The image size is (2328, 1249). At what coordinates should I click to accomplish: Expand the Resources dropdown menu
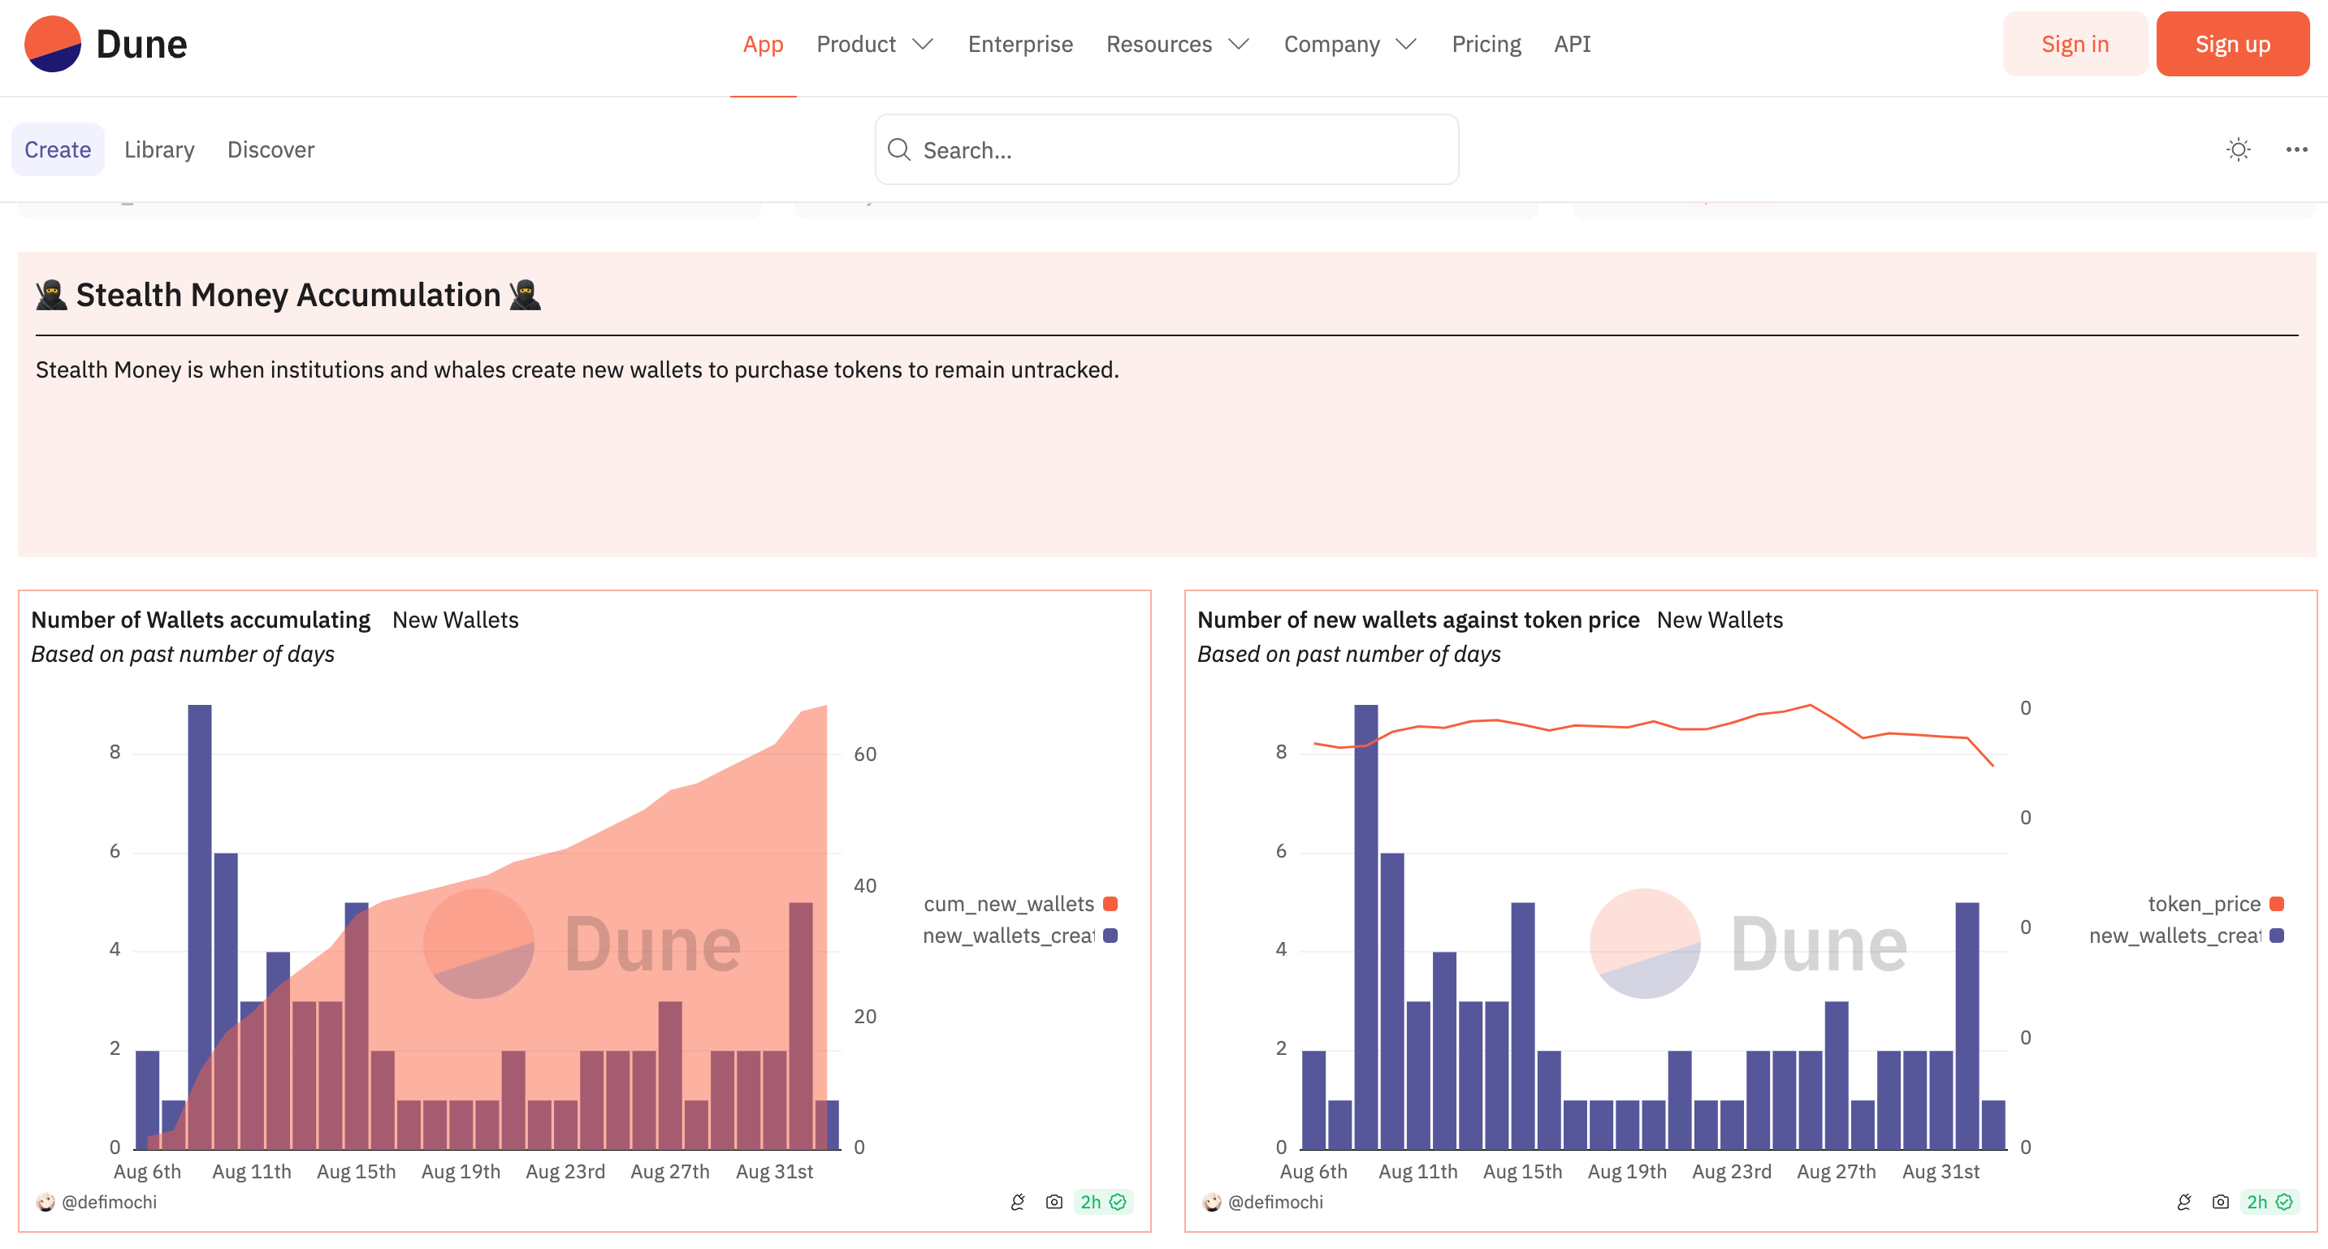pyautogui.click(x=1178, y=43)
